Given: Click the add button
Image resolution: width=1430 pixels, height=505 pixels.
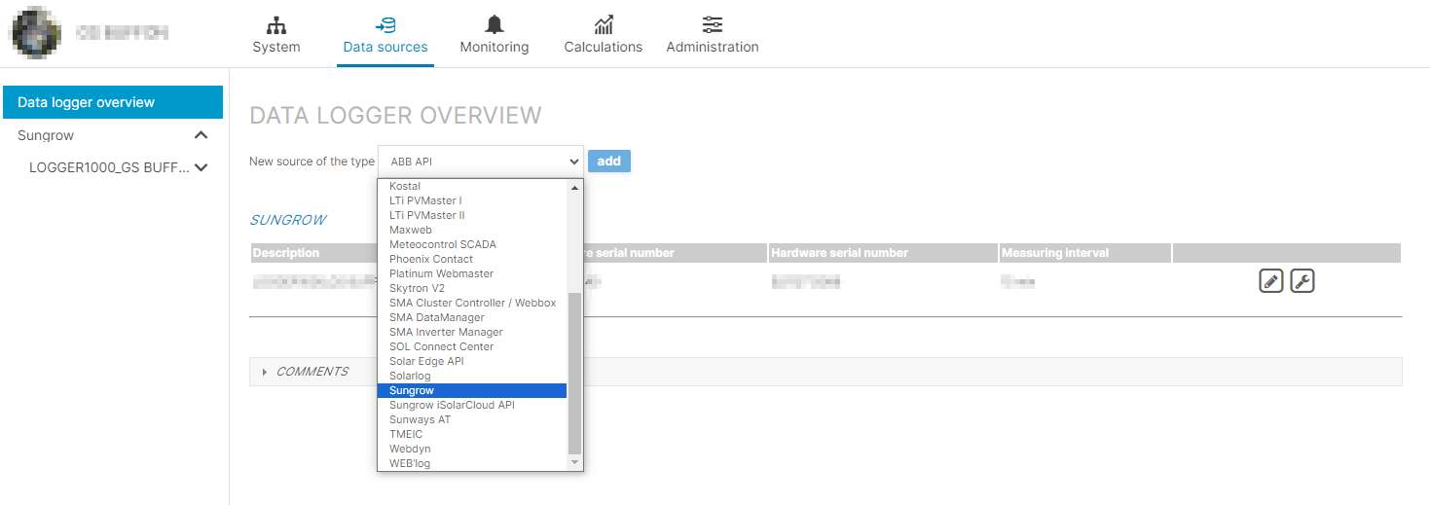Looking at the screenshot, I should (609, 161).
